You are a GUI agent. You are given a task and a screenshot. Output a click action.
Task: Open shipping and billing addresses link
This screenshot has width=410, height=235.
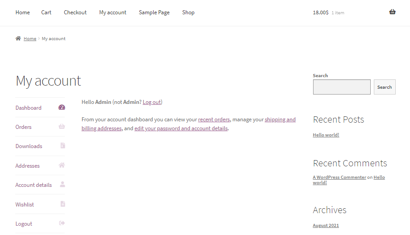point(188,124)
